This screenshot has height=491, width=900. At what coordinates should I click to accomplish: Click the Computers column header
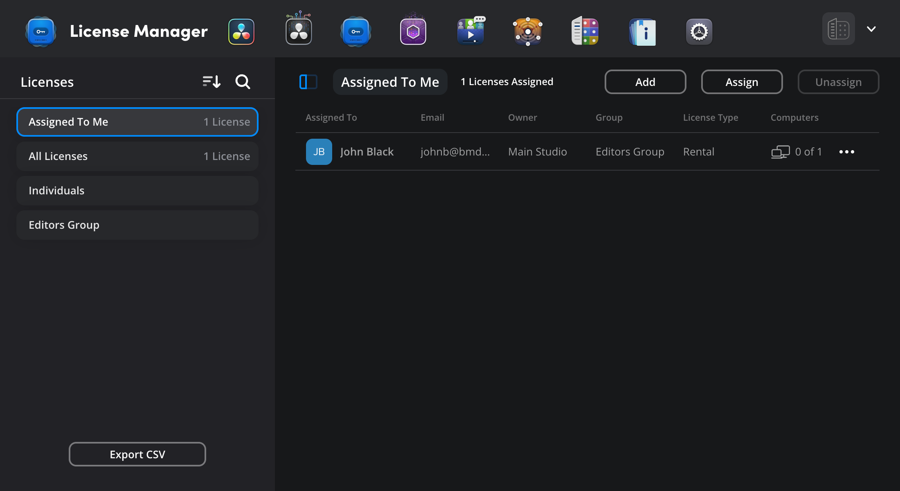[x=794, y=117]
